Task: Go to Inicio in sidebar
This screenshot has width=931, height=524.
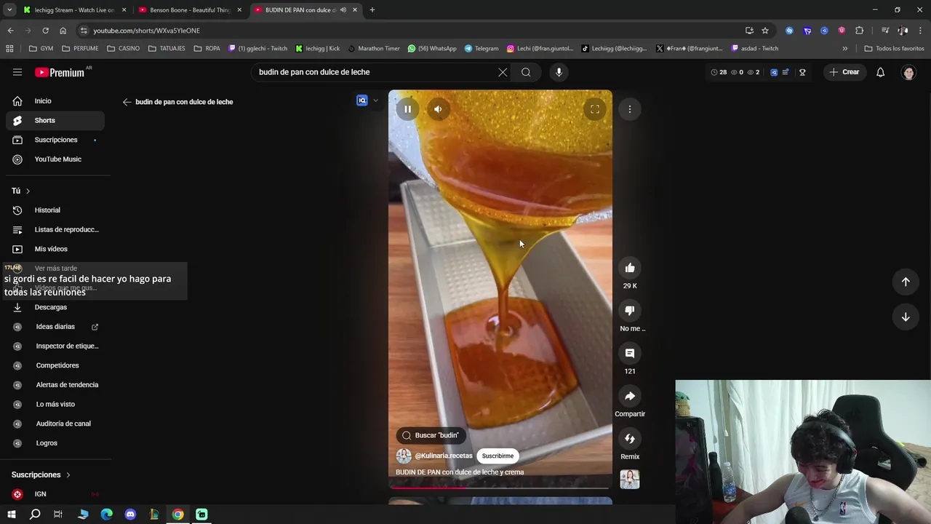Action: tap(55, 101)
